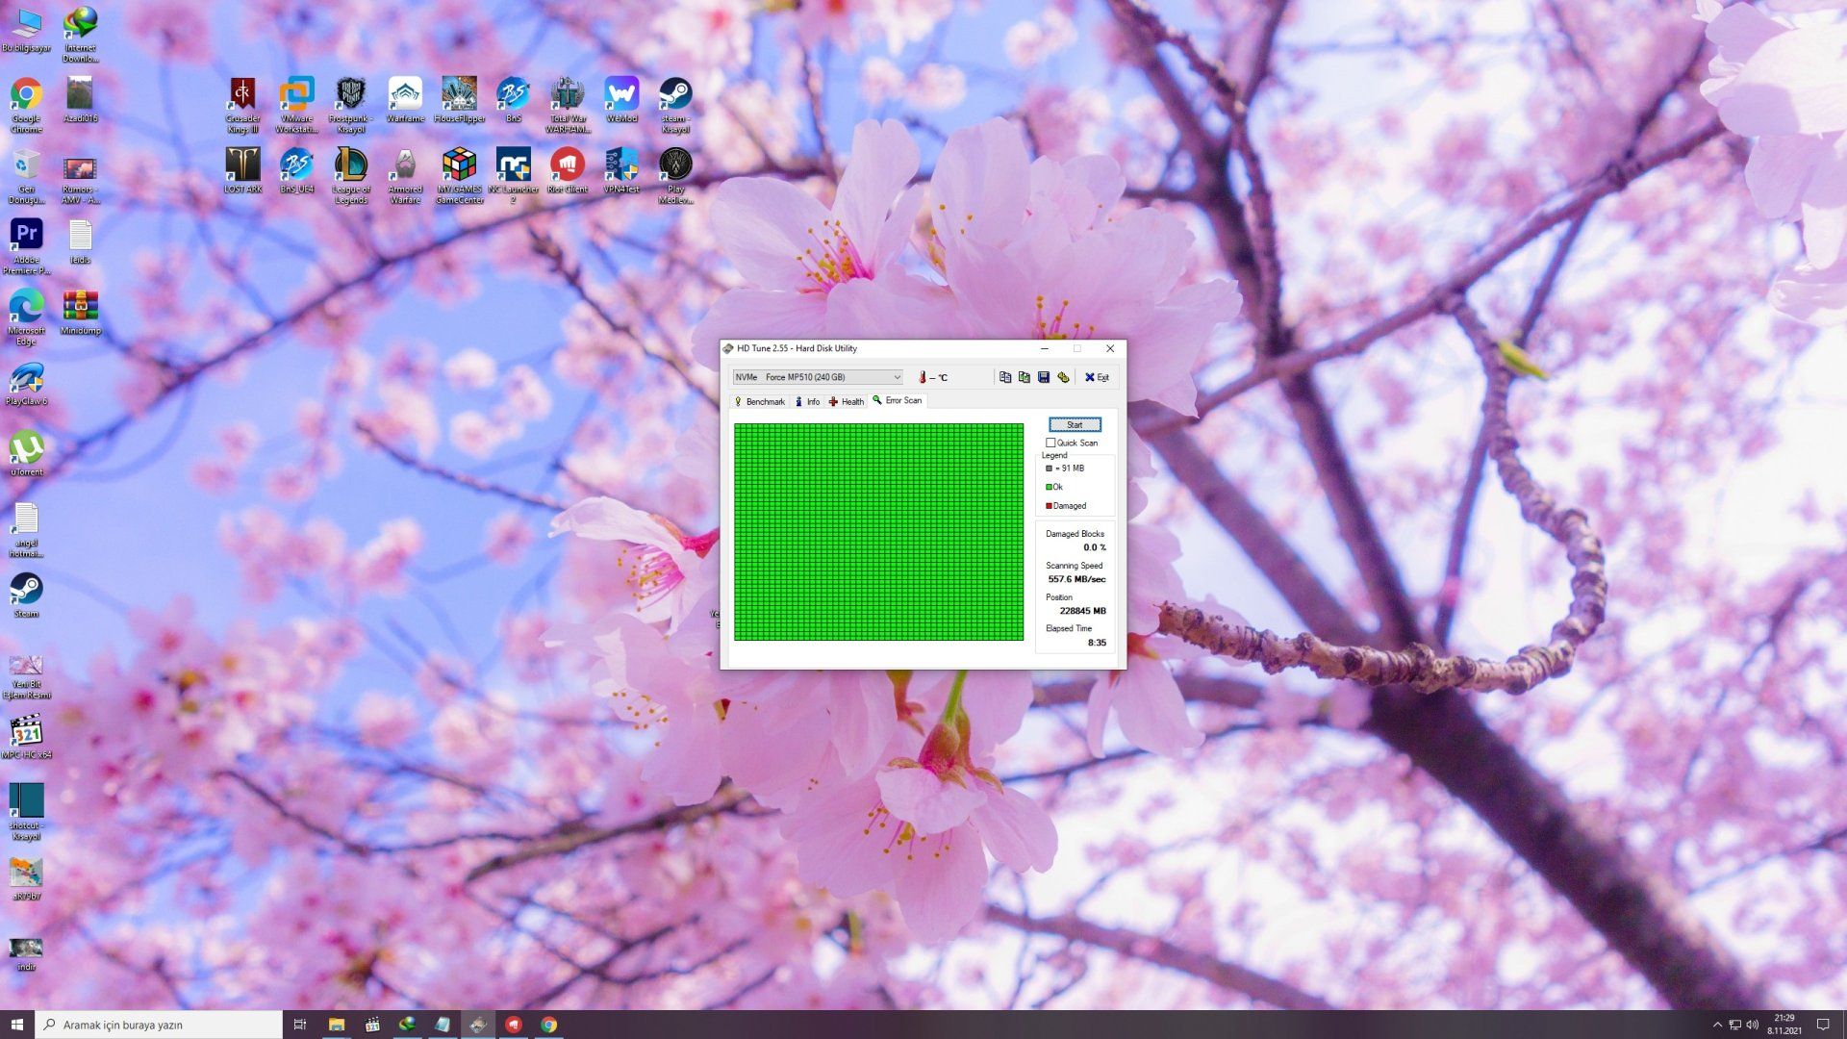
Task: Click the save screenshot floppy icon
Action: pyautogui.click(x=1043, y=377)
